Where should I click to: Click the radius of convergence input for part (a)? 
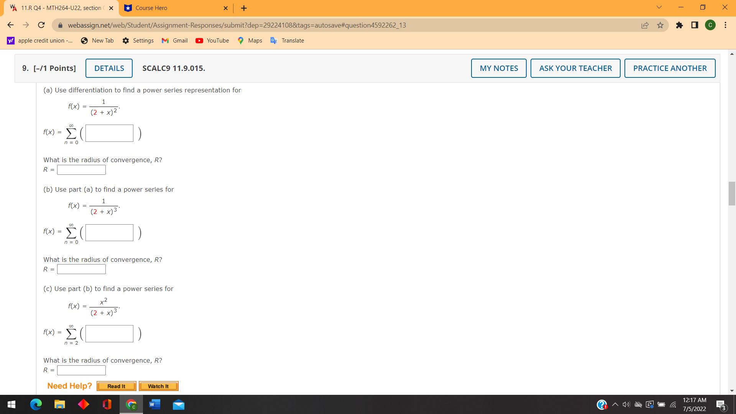point(81,169)
